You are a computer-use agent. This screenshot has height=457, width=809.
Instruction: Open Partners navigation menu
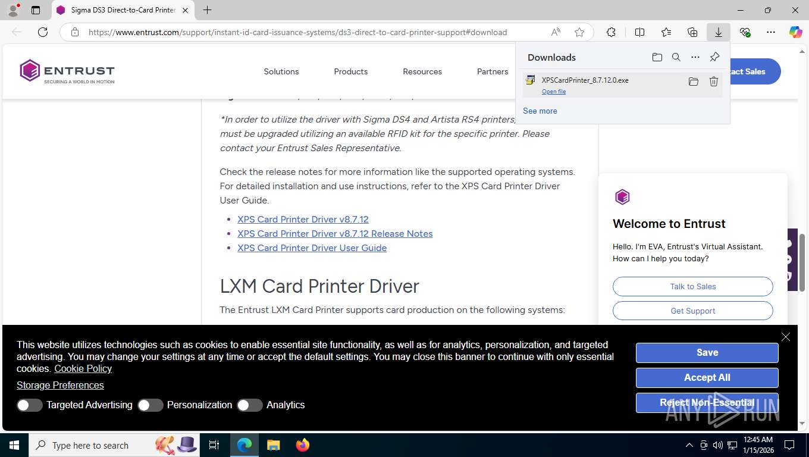coord(493,71)
